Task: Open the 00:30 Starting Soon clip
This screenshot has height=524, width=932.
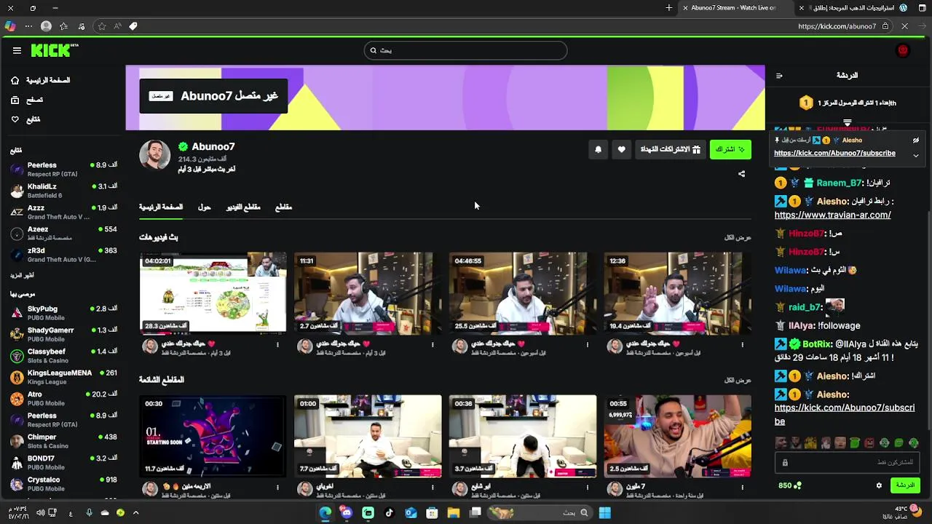Action: 213,436
